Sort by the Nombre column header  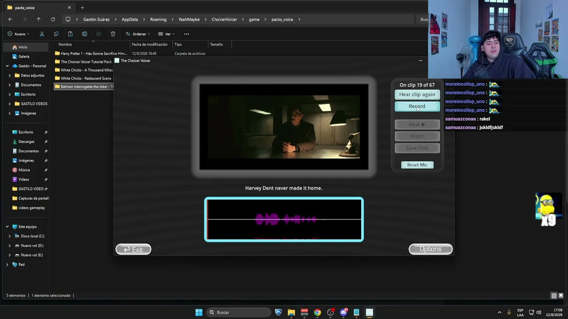click(x=65, y=44)
